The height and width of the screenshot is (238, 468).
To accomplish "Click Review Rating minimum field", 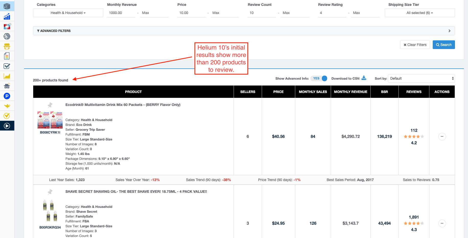I will click(332, 13).
